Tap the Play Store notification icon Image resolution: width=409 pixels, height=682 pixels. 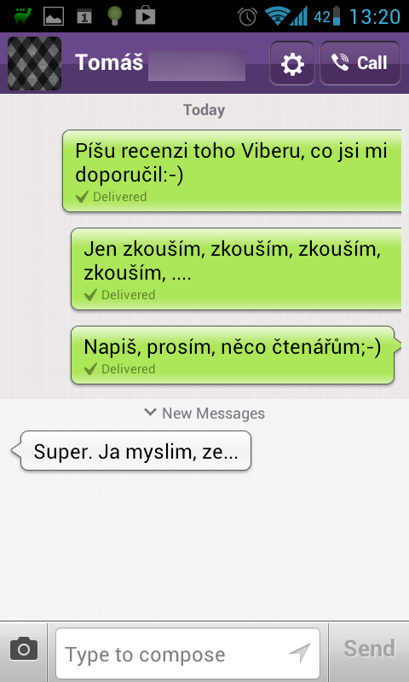coord(145,16)
